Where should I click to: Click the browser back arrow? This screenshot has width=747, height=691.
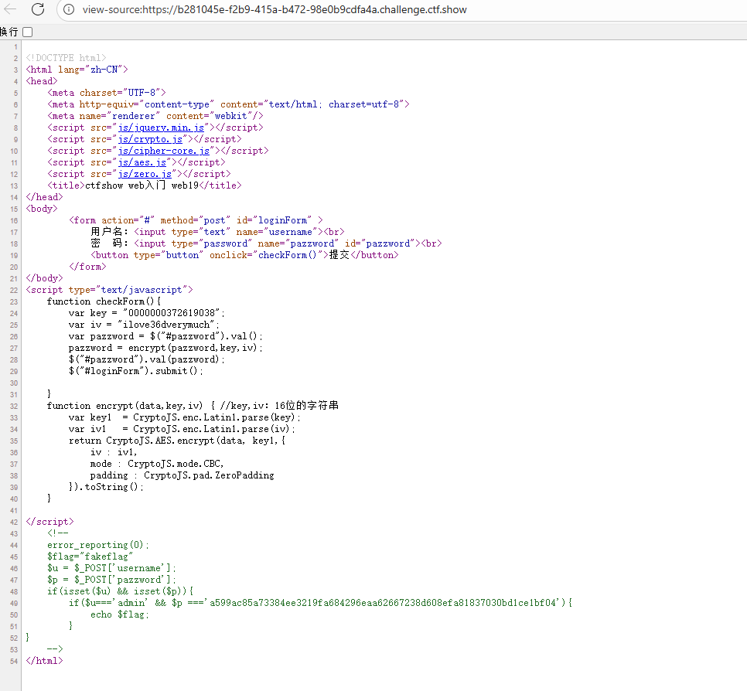coord(9,9)
